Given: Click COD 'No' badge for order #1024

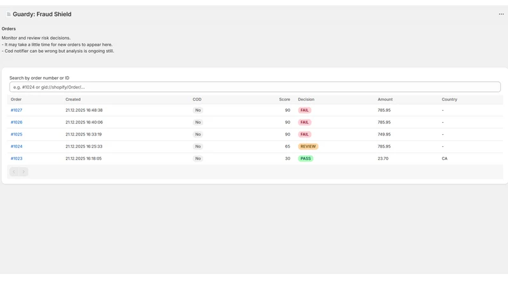Looking at the screenshot, I should coord(198,146).
